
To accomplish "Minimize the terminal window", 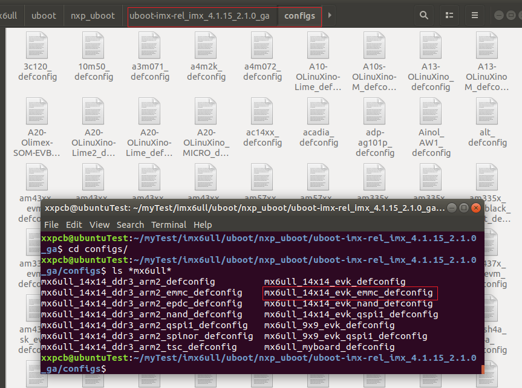I will click(x=452, y=208).
